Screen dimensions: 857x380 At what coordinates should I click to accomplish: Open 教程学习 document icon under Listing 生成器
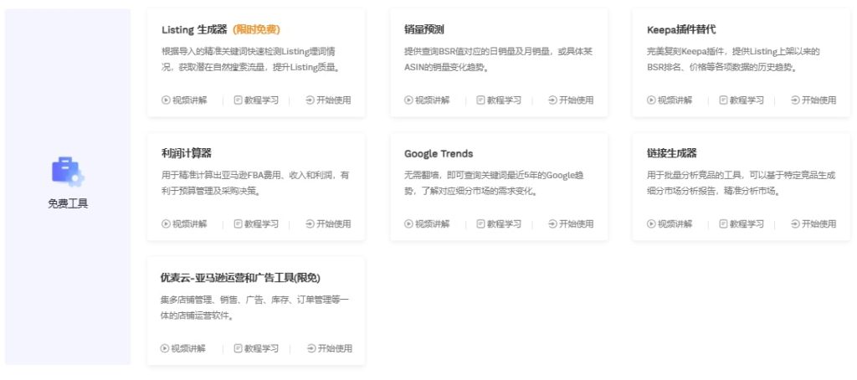coord(238,100)
